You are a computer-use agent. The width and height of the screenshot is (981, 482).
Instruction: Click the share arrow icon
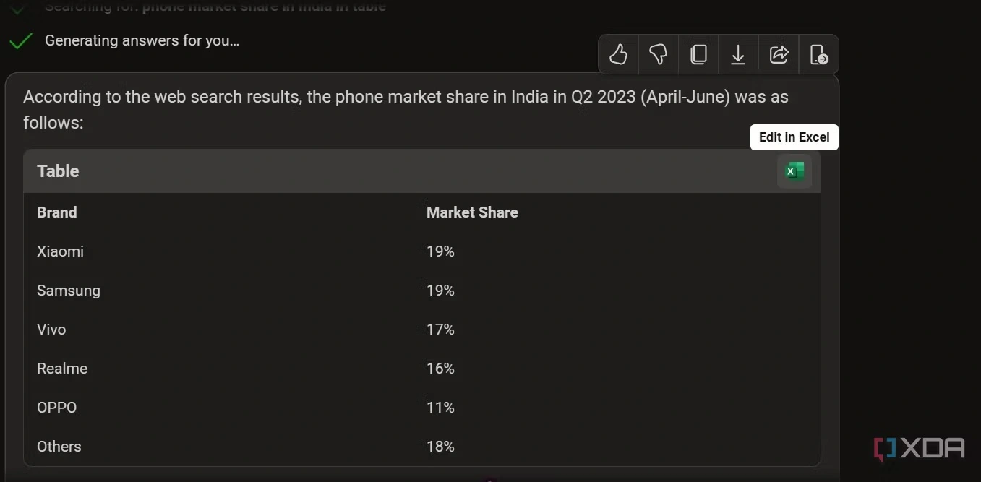(x=779, y=54)
